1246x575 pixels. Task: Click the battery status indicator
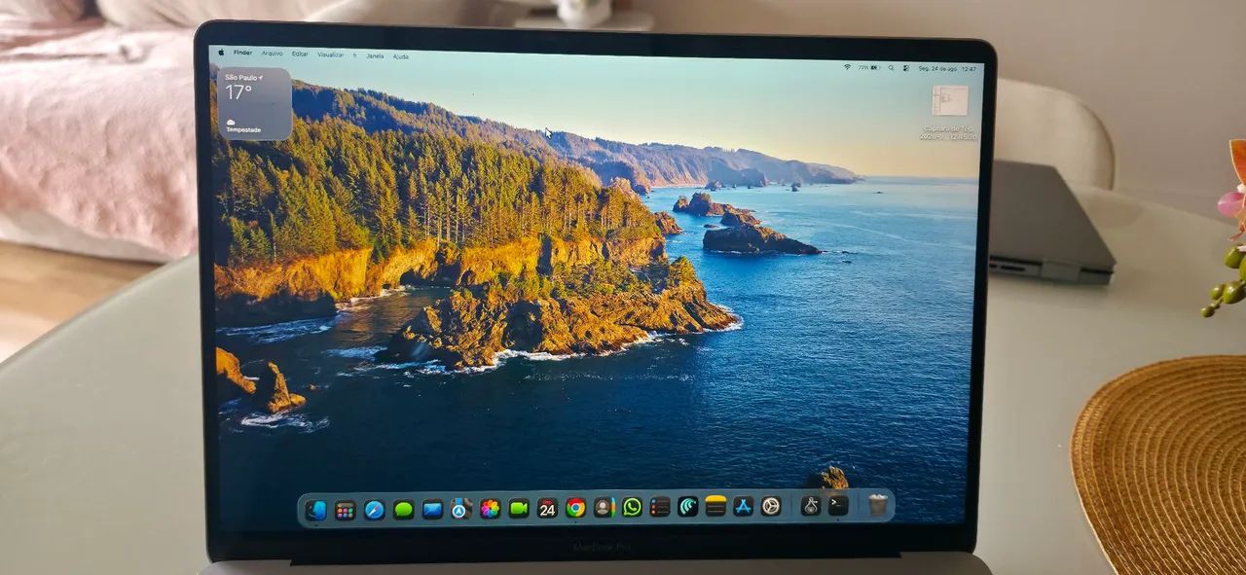[x=869, y=67]
